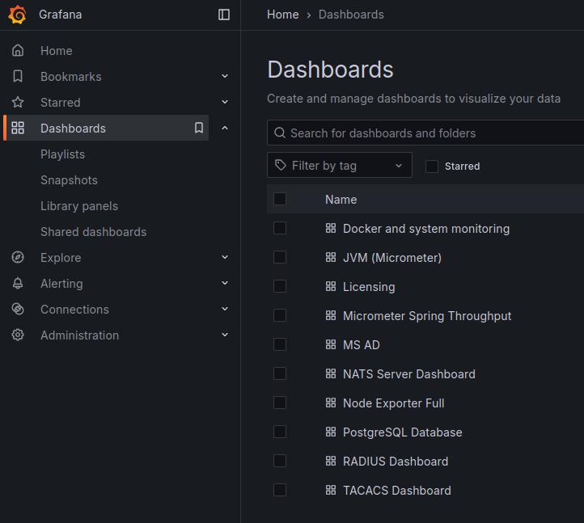
Task: Open Playlists in the sidebar
Action: (62, 154)
